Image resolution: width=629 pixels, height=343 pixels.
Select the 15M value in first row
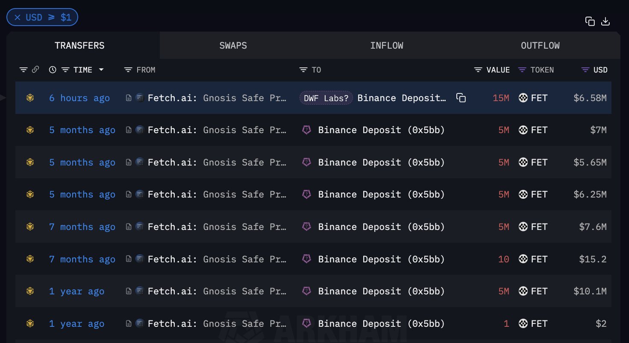(501, 98)
